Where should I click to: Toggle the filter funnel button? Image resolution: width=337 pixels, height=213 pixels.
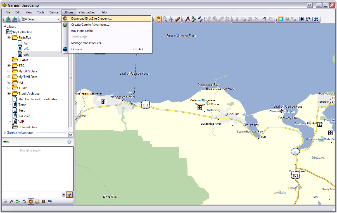coord(70,195)
